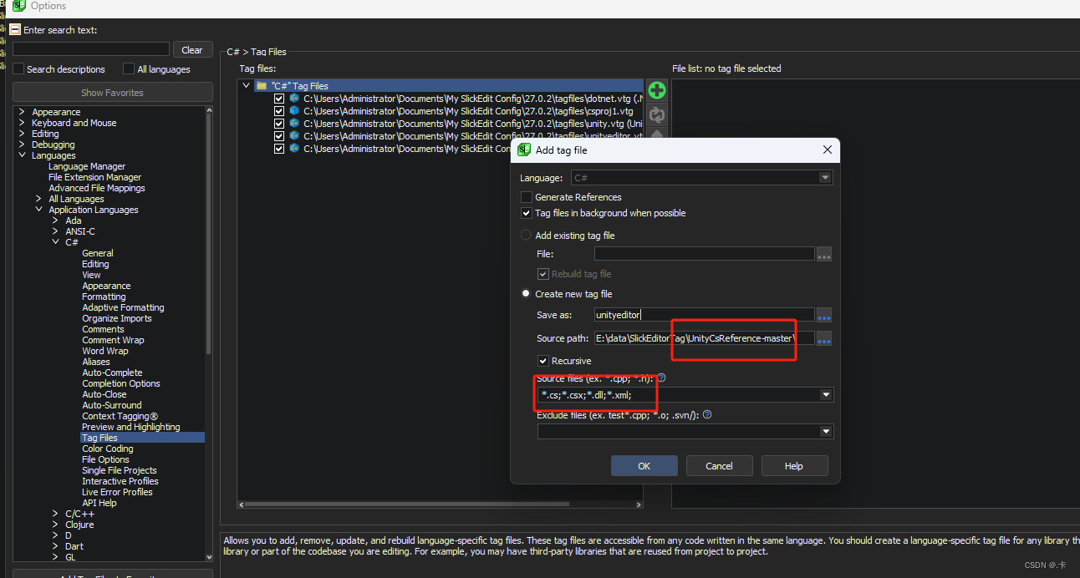Select the unityeditor.vtg tag file row

[x=458, y=136]
